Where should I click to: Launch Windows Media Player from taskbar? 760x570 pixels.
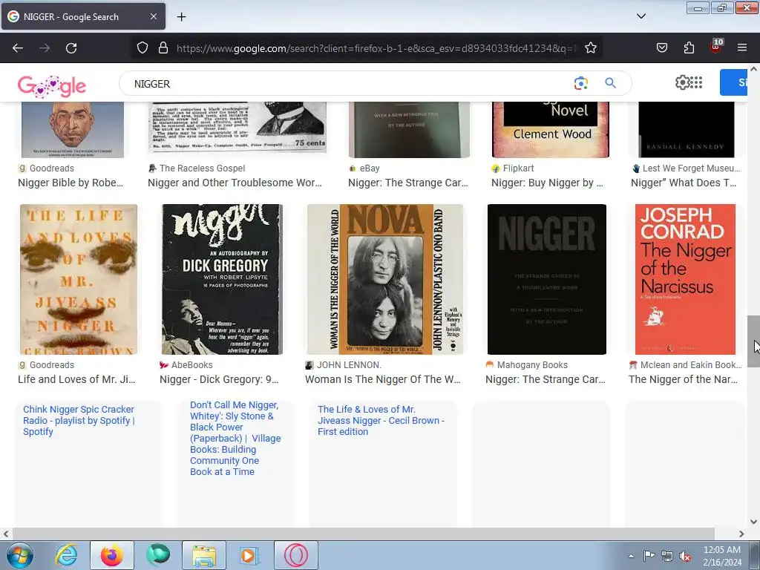(249, 555)
